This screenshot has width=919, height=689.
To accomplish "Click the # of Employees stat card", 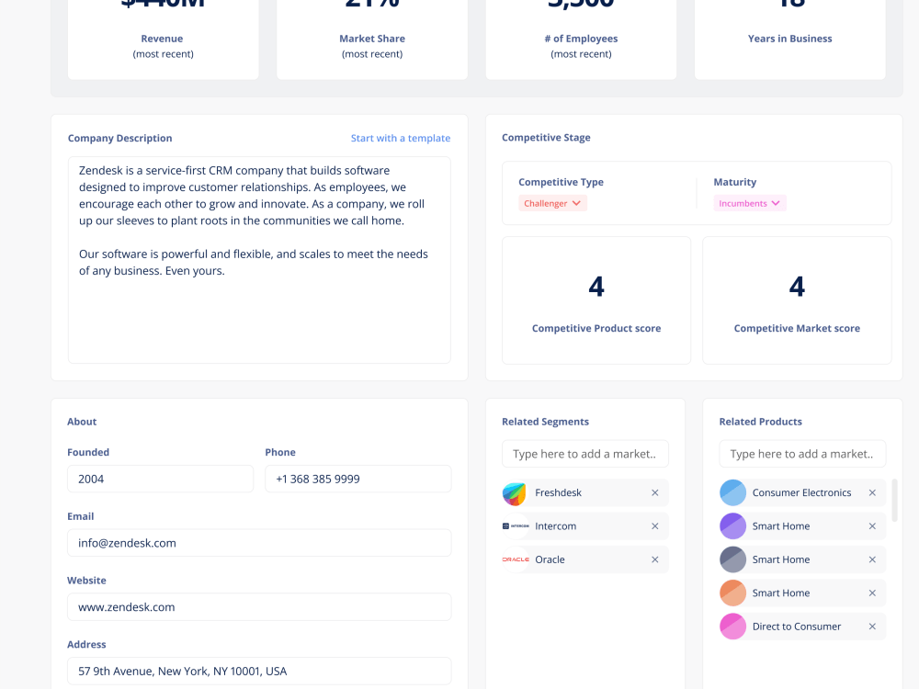I will [581, 39].
